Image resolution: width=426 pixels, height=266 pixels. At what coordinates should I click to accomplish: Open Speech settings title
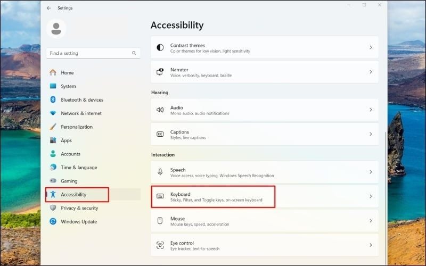[178, 170]
